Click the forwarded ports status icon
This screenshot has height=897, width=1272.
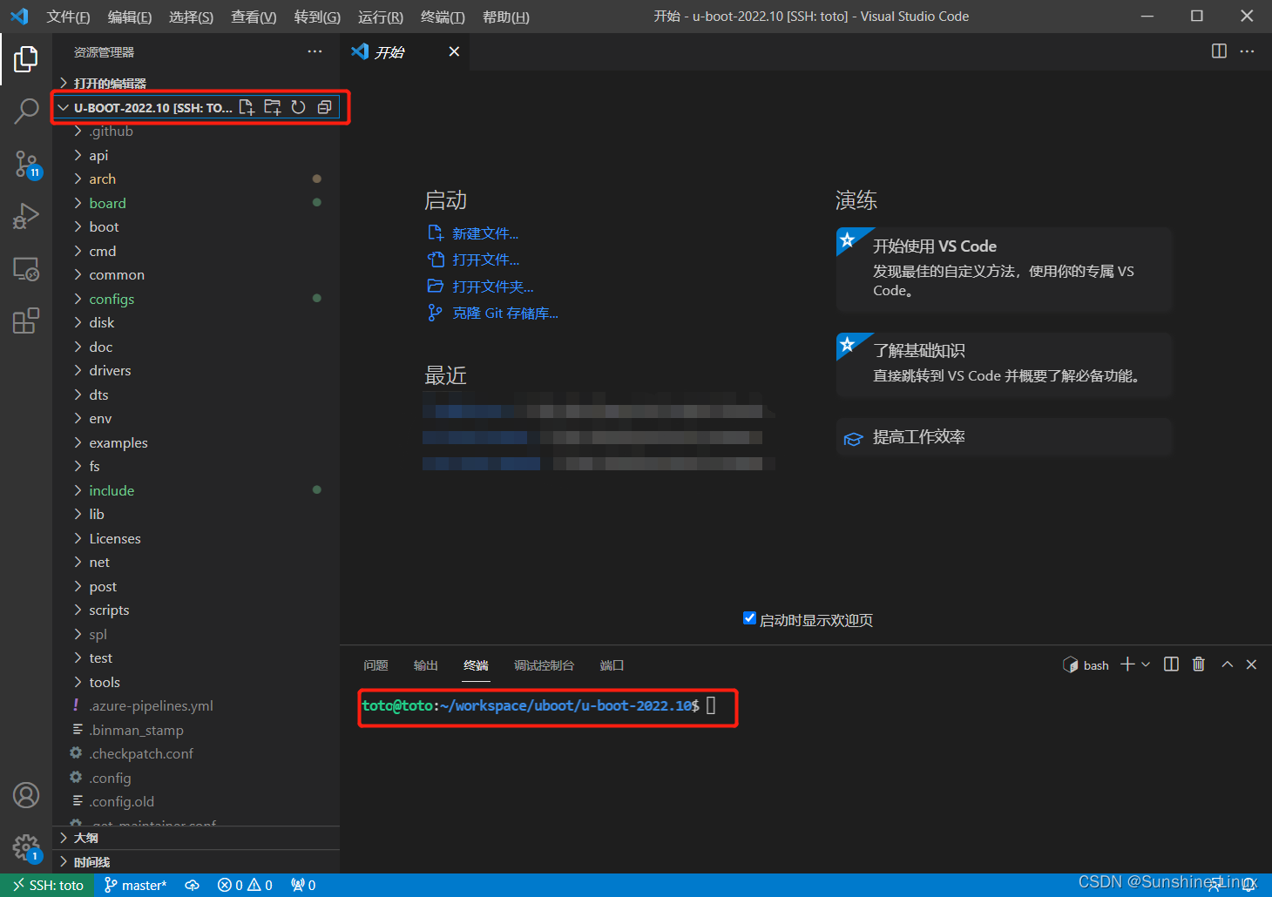tap(303, 885)
